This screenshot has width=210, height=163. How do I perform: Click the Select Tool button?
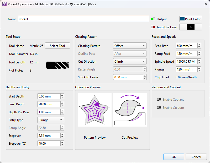tap(57, 46)
